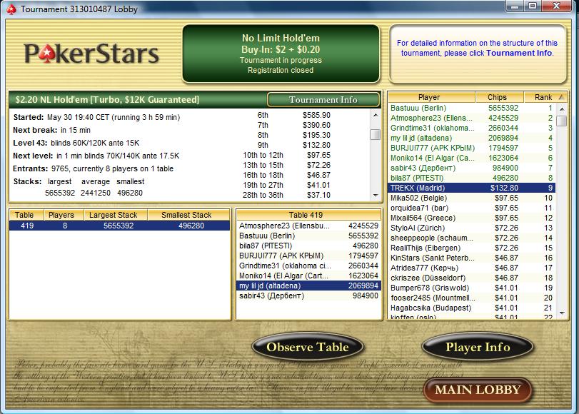Click the 28th to 36th payout row
Image resolution: width=579 pixels, height=414 pixels.
(286, 195)
